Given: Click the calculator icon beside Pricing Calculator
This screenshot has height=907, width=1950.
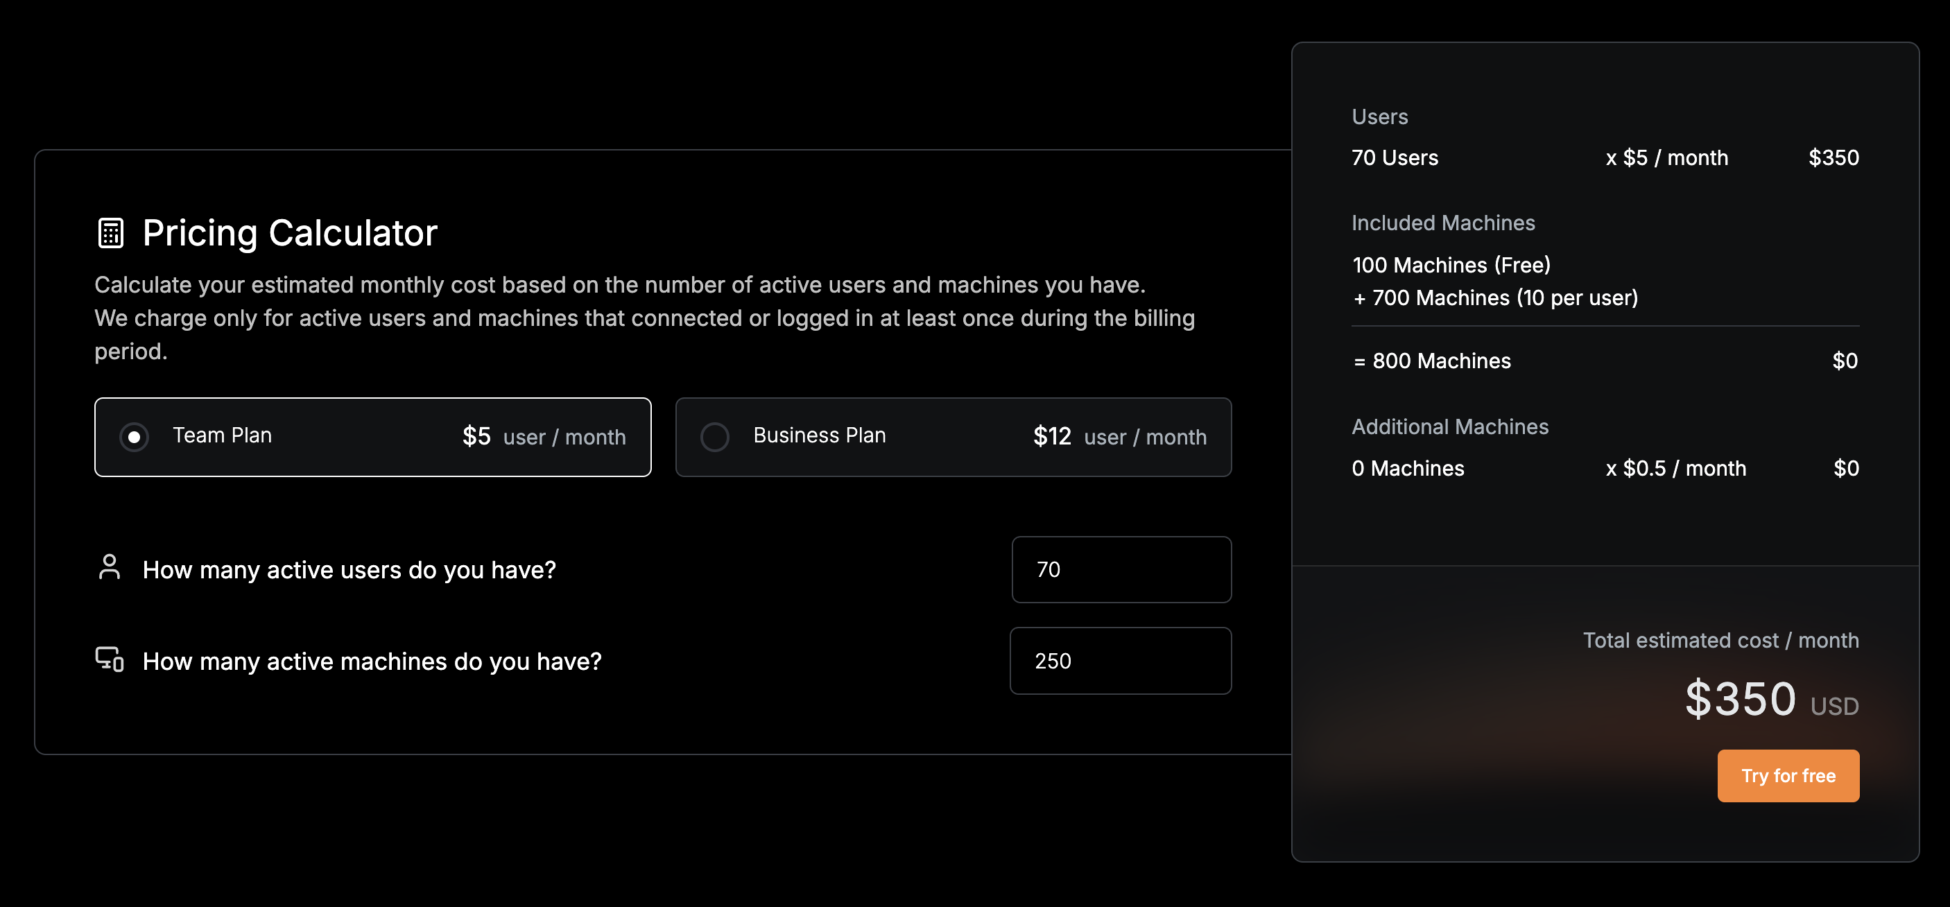Looking at the screenshot, I should pos(110,233).
